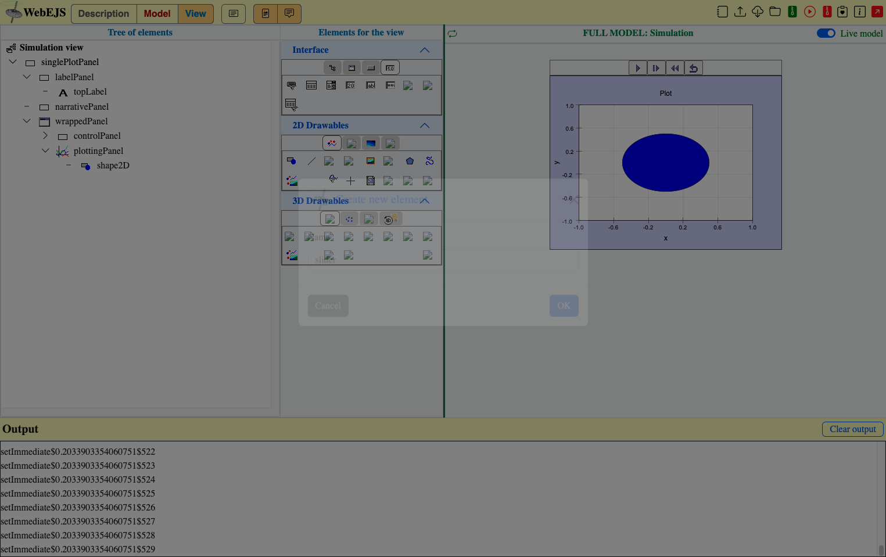Image resolution: width=886 pixels, height=557 pixels.
Task: Select the password field element in Interface
Action: (390, 85)
